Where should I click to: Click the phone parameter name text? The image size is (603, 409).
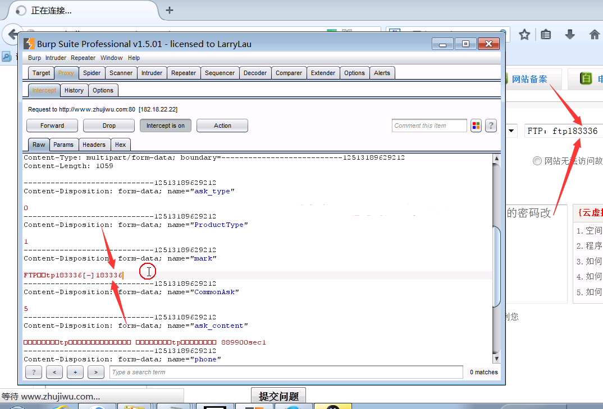point(205,360)
